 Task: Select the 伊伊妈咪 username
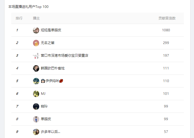tap(52, 81)
